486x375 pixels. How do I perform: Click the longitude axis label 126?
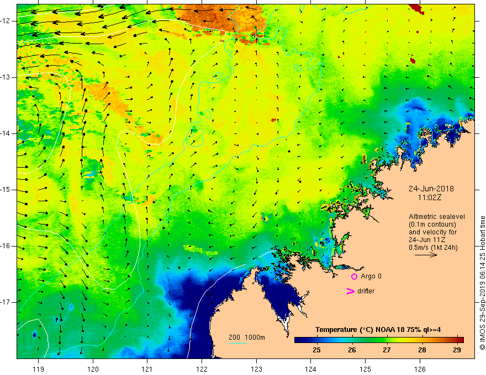click(x=420, y=369)
